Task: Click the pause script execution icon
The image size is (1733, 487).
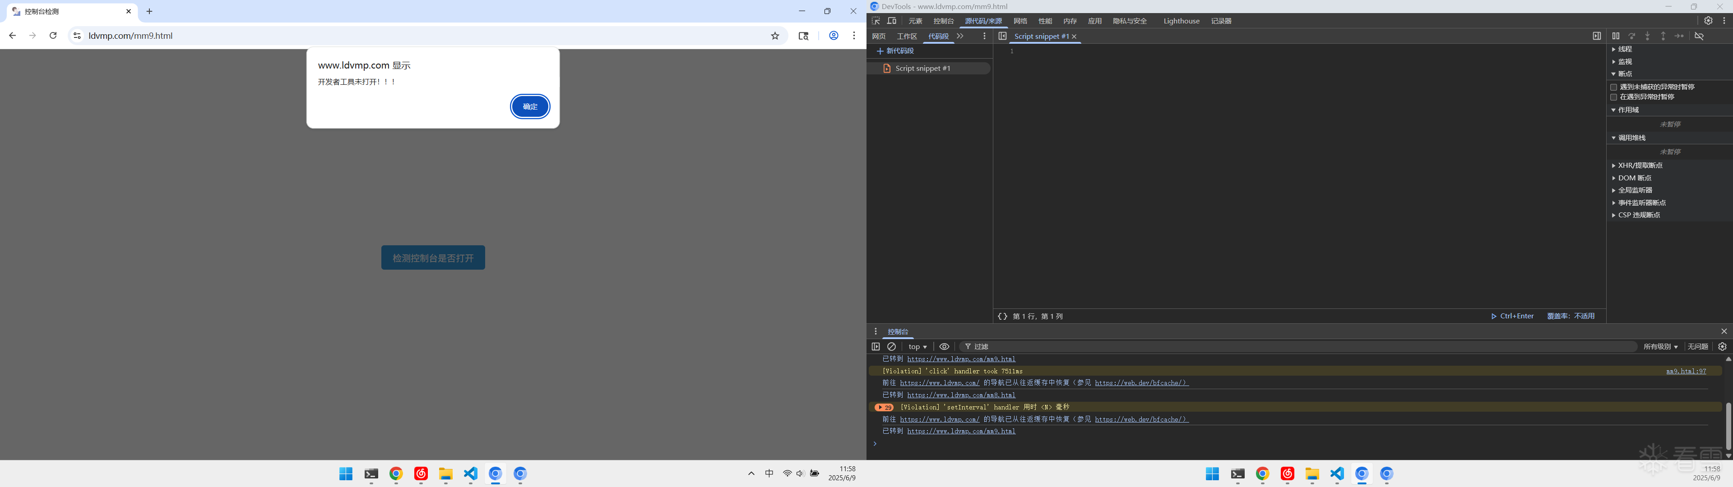Action: pyautogui.click(x=1616, y=37)
